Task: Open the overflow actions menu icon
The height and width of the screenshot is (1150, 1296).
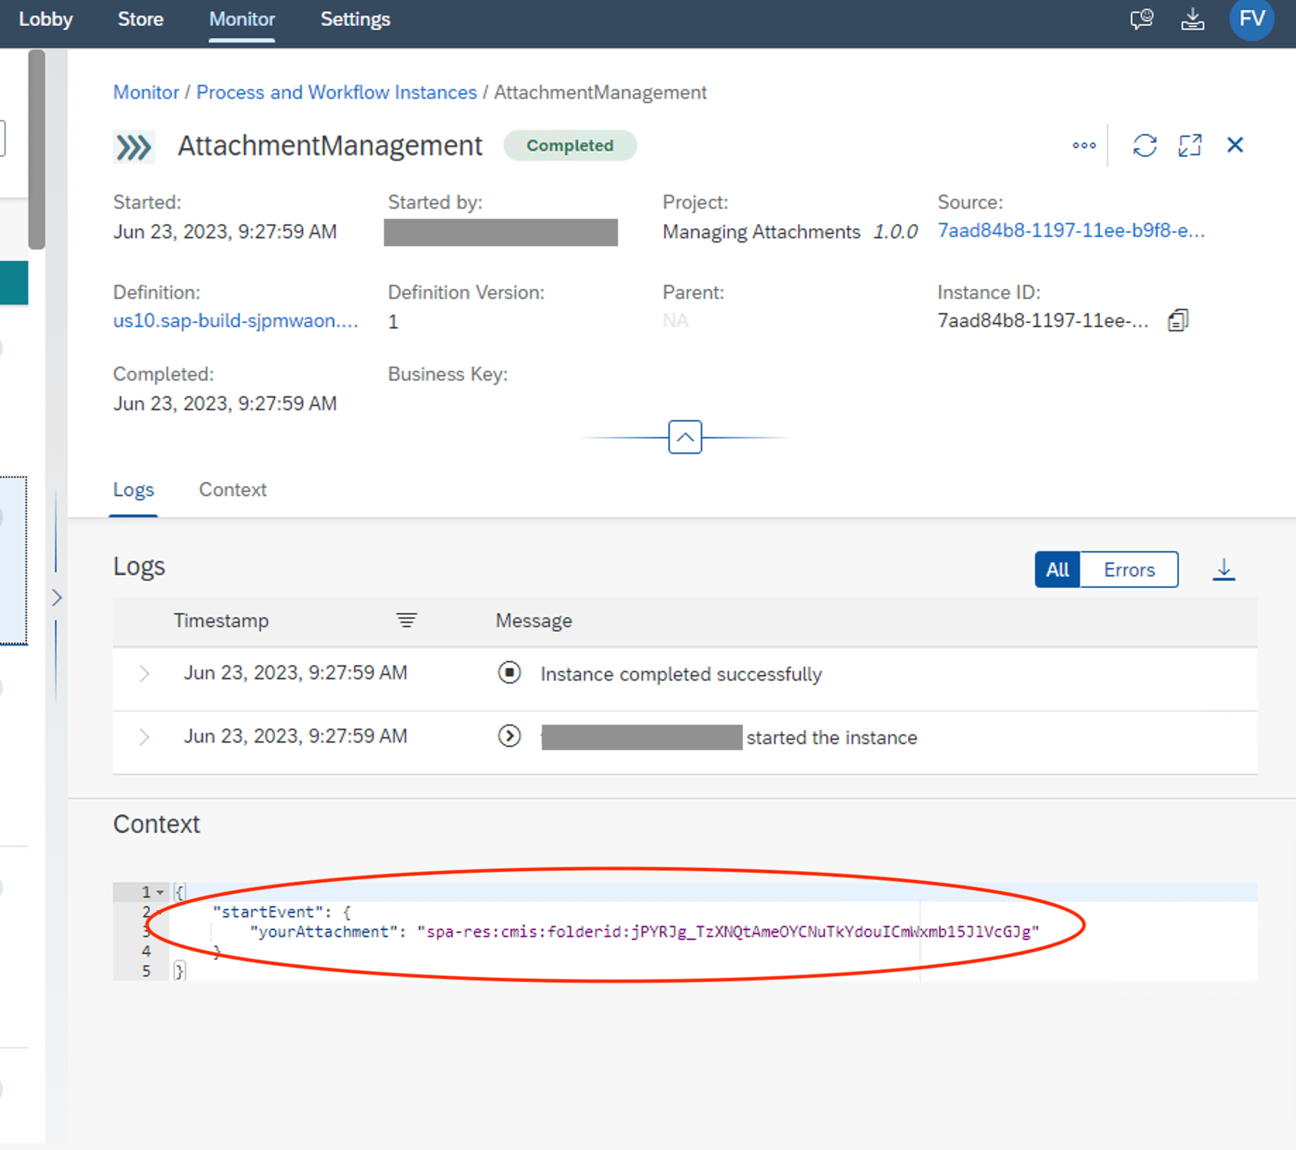Action: 1084,145
